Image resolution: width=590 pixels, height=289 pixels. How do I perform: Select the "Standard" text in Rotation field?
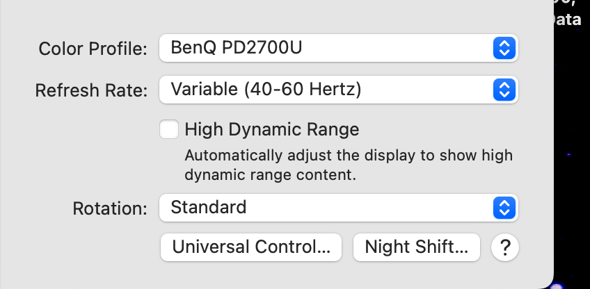tap(209, 207)
